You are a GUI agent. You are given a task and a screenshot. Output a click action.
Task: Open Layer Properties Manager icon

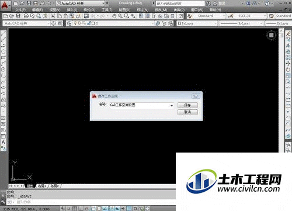coord(69,23)
